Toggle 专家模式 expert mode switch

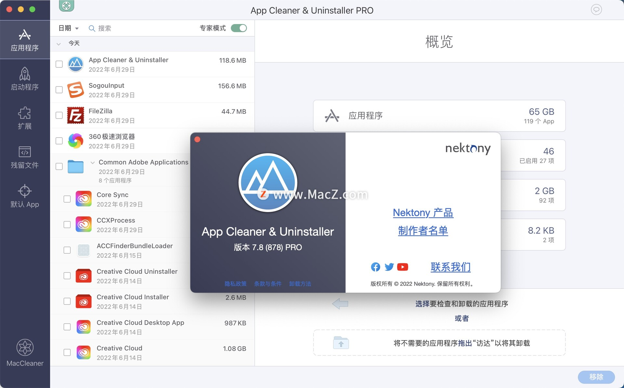[x=239, y=28]
